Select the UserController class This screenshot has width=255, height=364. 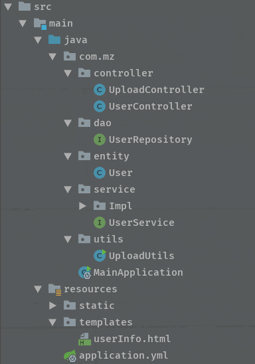(150, 106)
